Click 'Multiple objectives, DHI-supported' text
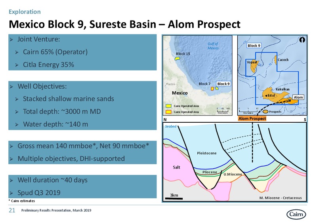The width and height of the screenshot is (317, 224). pos(71,159)
